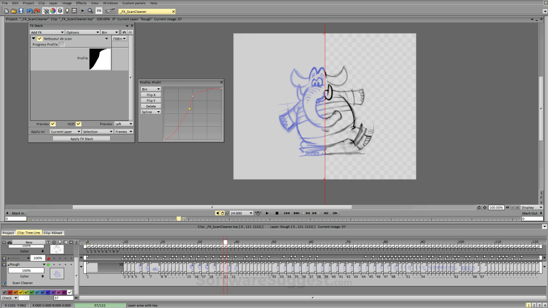The height and width of the screenshot is (308, 548).
Task: Toggle the Preview checkbox in FX Stack
Action: click(x=53, y=124)
